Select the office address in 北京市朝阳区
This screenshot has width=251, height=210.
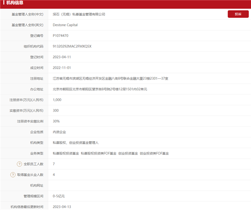[100, 89]
